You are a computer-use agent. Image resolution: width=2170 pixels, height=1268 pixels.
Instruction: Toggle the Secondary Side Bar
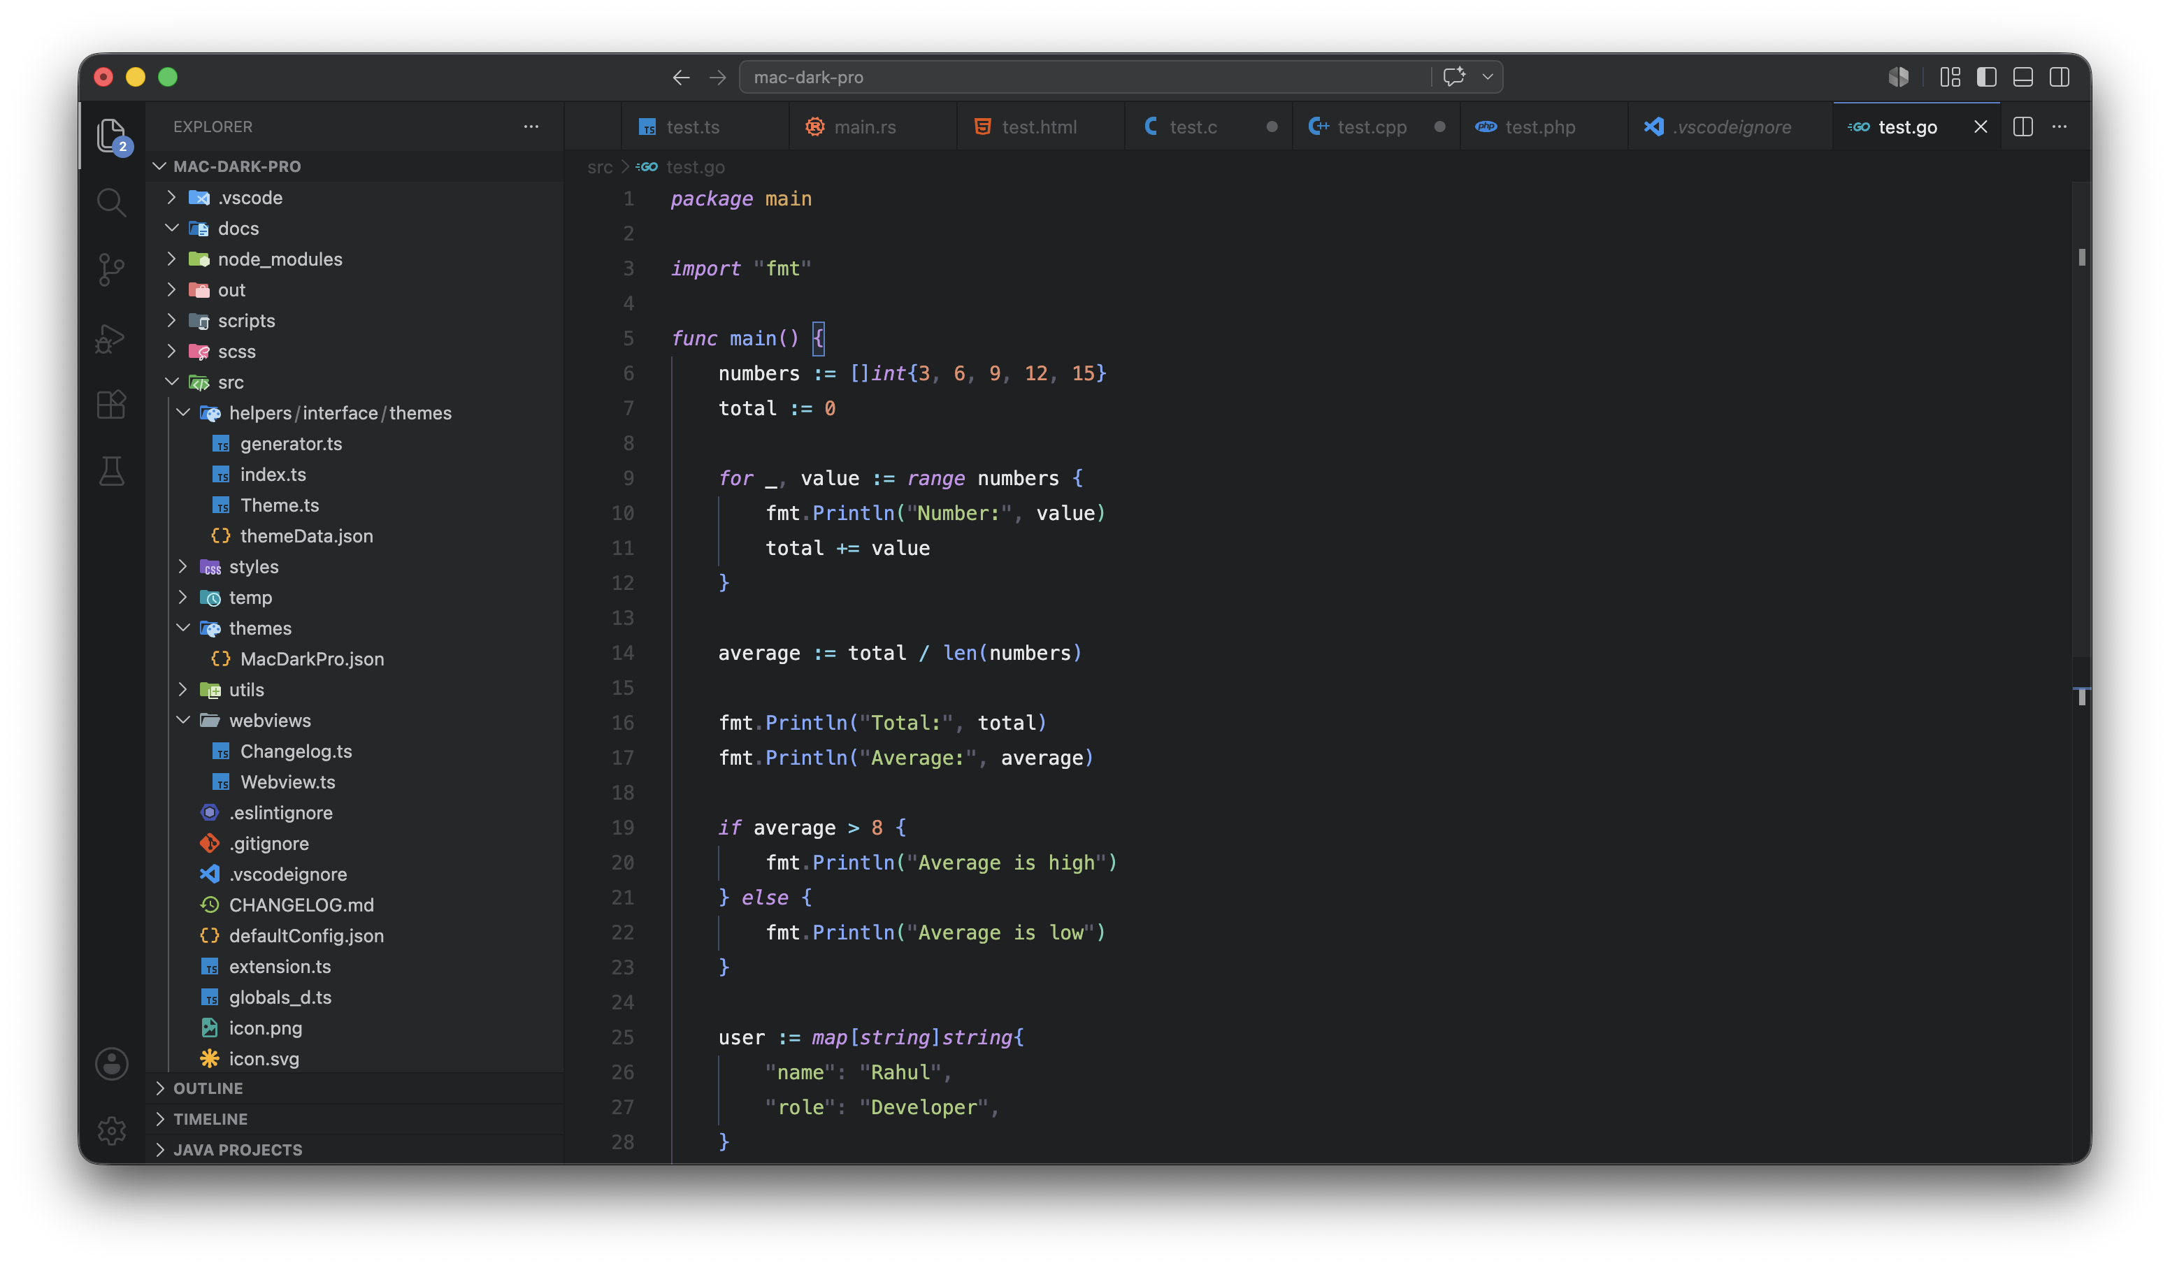coord(2060,78)
